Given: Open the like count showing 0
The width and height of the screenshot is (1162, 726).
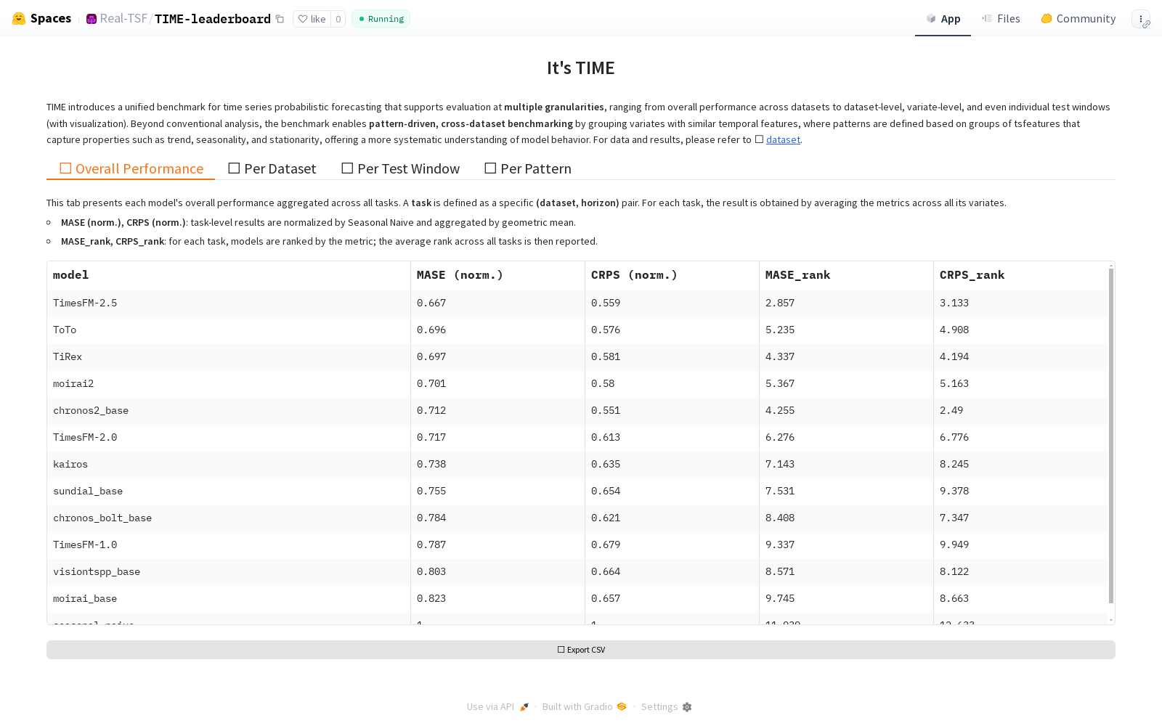Looking at the screenshot, I should [x=338, y=19].
